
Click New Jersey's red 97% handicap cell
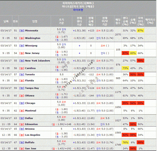click(125, 53)
